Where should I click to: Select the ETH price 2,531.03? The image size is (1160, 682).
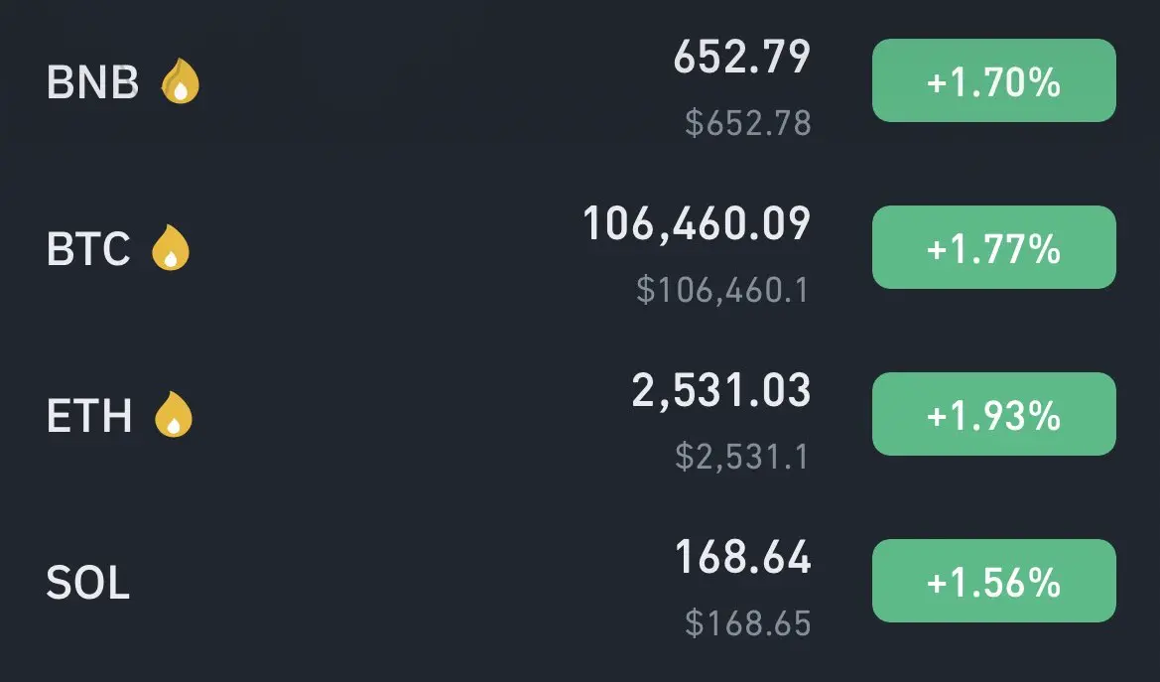tap(721, 391)
